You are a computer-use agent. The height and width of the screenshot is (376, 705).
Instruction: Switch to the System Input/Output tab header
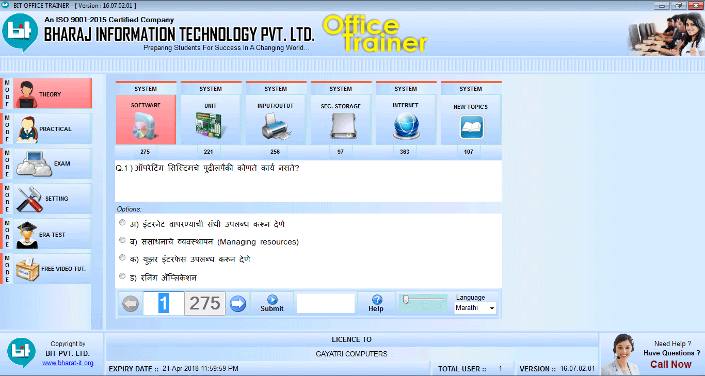coord(276,89)
